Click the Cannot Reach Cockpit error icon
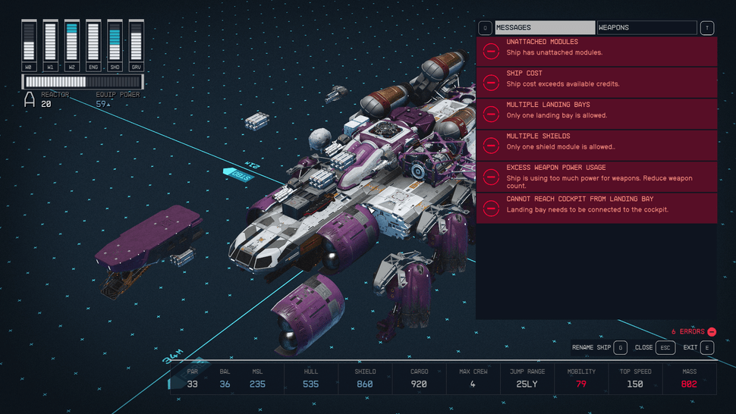This screenshot has width=736, height=414. tap(491, 209)
